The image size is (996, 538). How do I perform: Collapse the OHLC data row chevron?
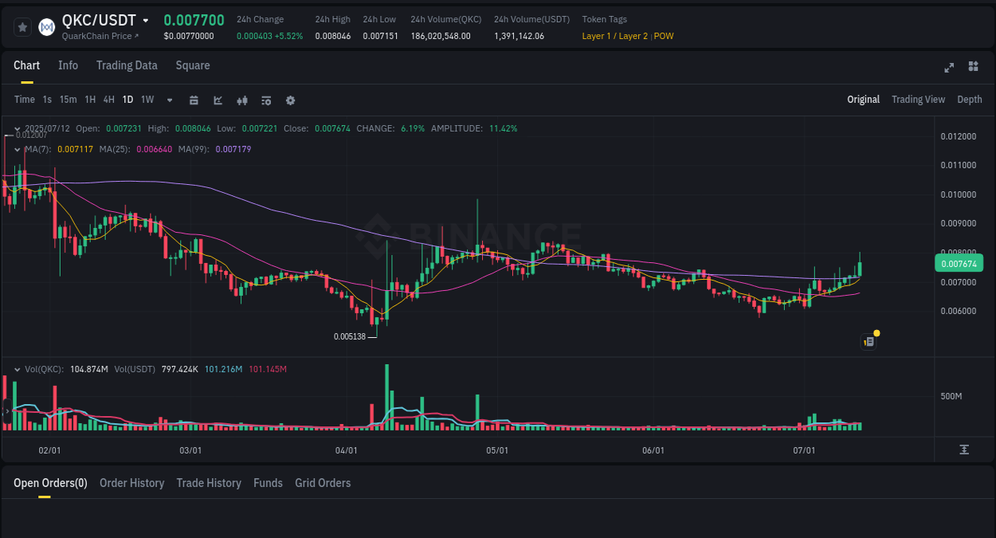pos(16,128)
